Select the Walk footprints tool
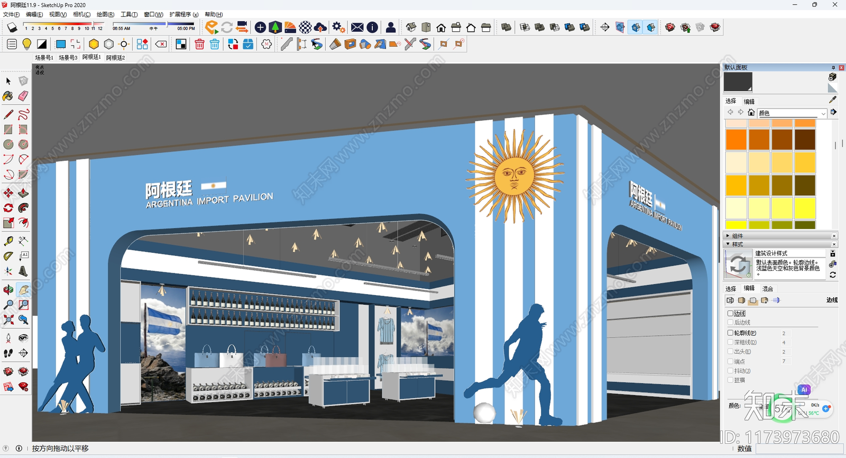The height and width of the screenshot is (458, 846). [8, 353]
